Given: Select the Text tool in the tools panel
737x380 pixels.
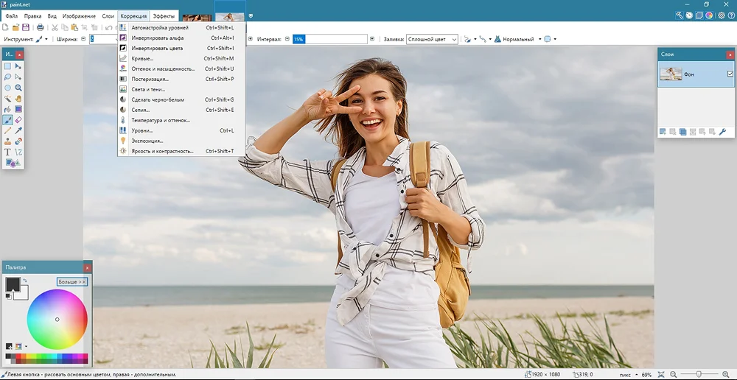Looking at the screenshot, I should (8, 152).
